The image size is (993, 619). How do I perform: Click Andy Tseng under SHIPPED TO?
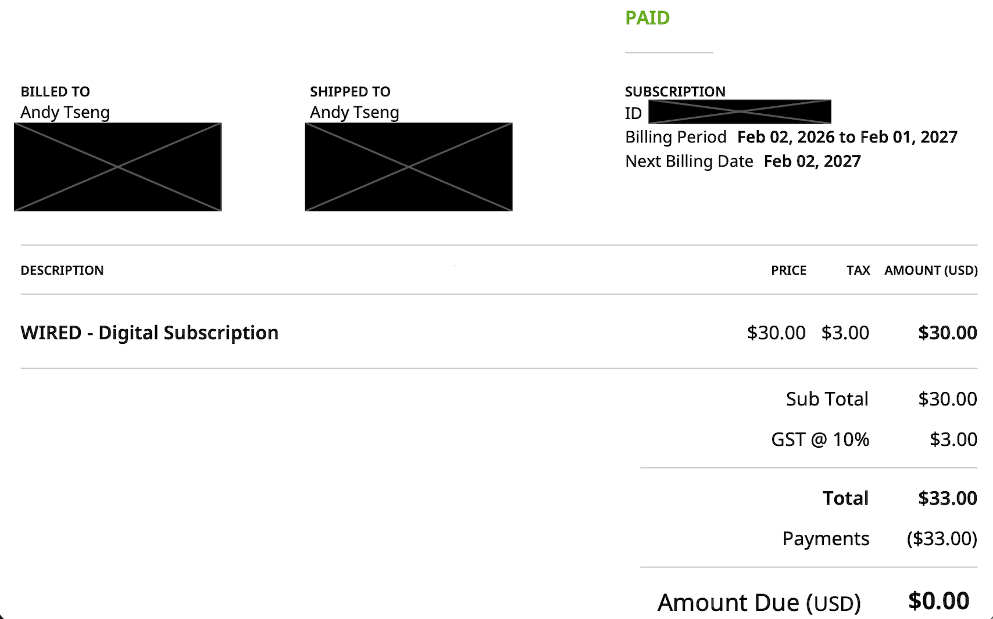[354, 112]
